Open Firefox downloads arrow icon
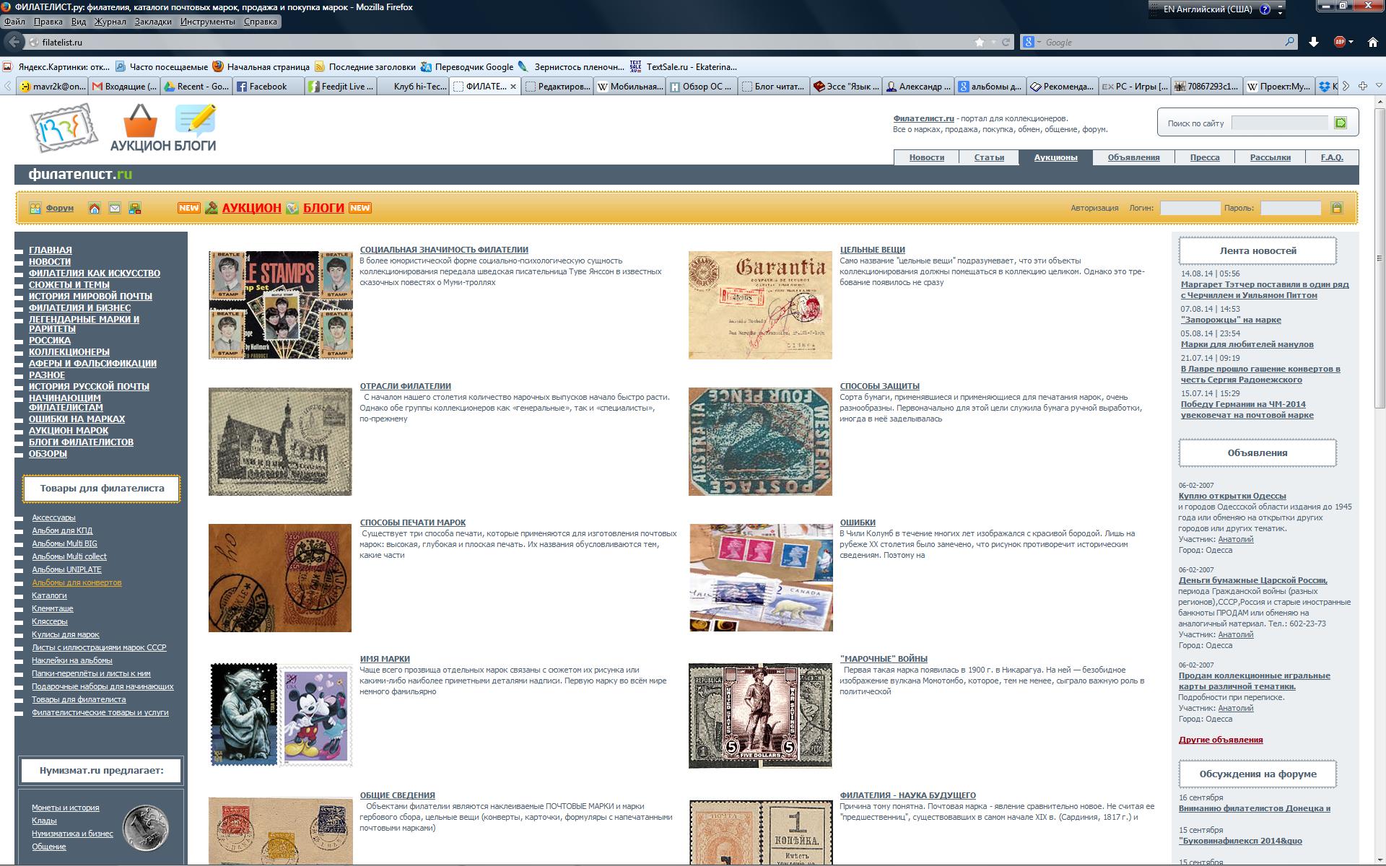 (1314, 43)
